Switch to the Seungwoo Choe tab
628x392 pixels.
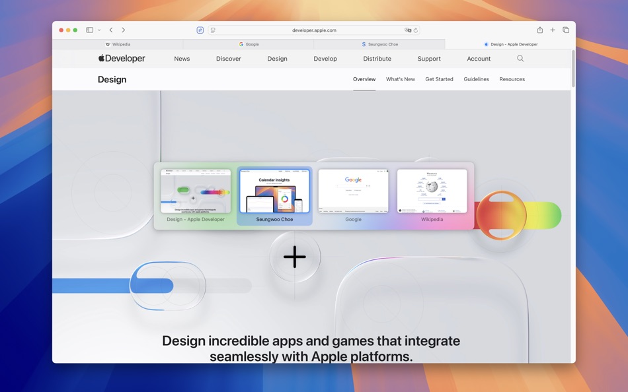click(x=379, y=44)
